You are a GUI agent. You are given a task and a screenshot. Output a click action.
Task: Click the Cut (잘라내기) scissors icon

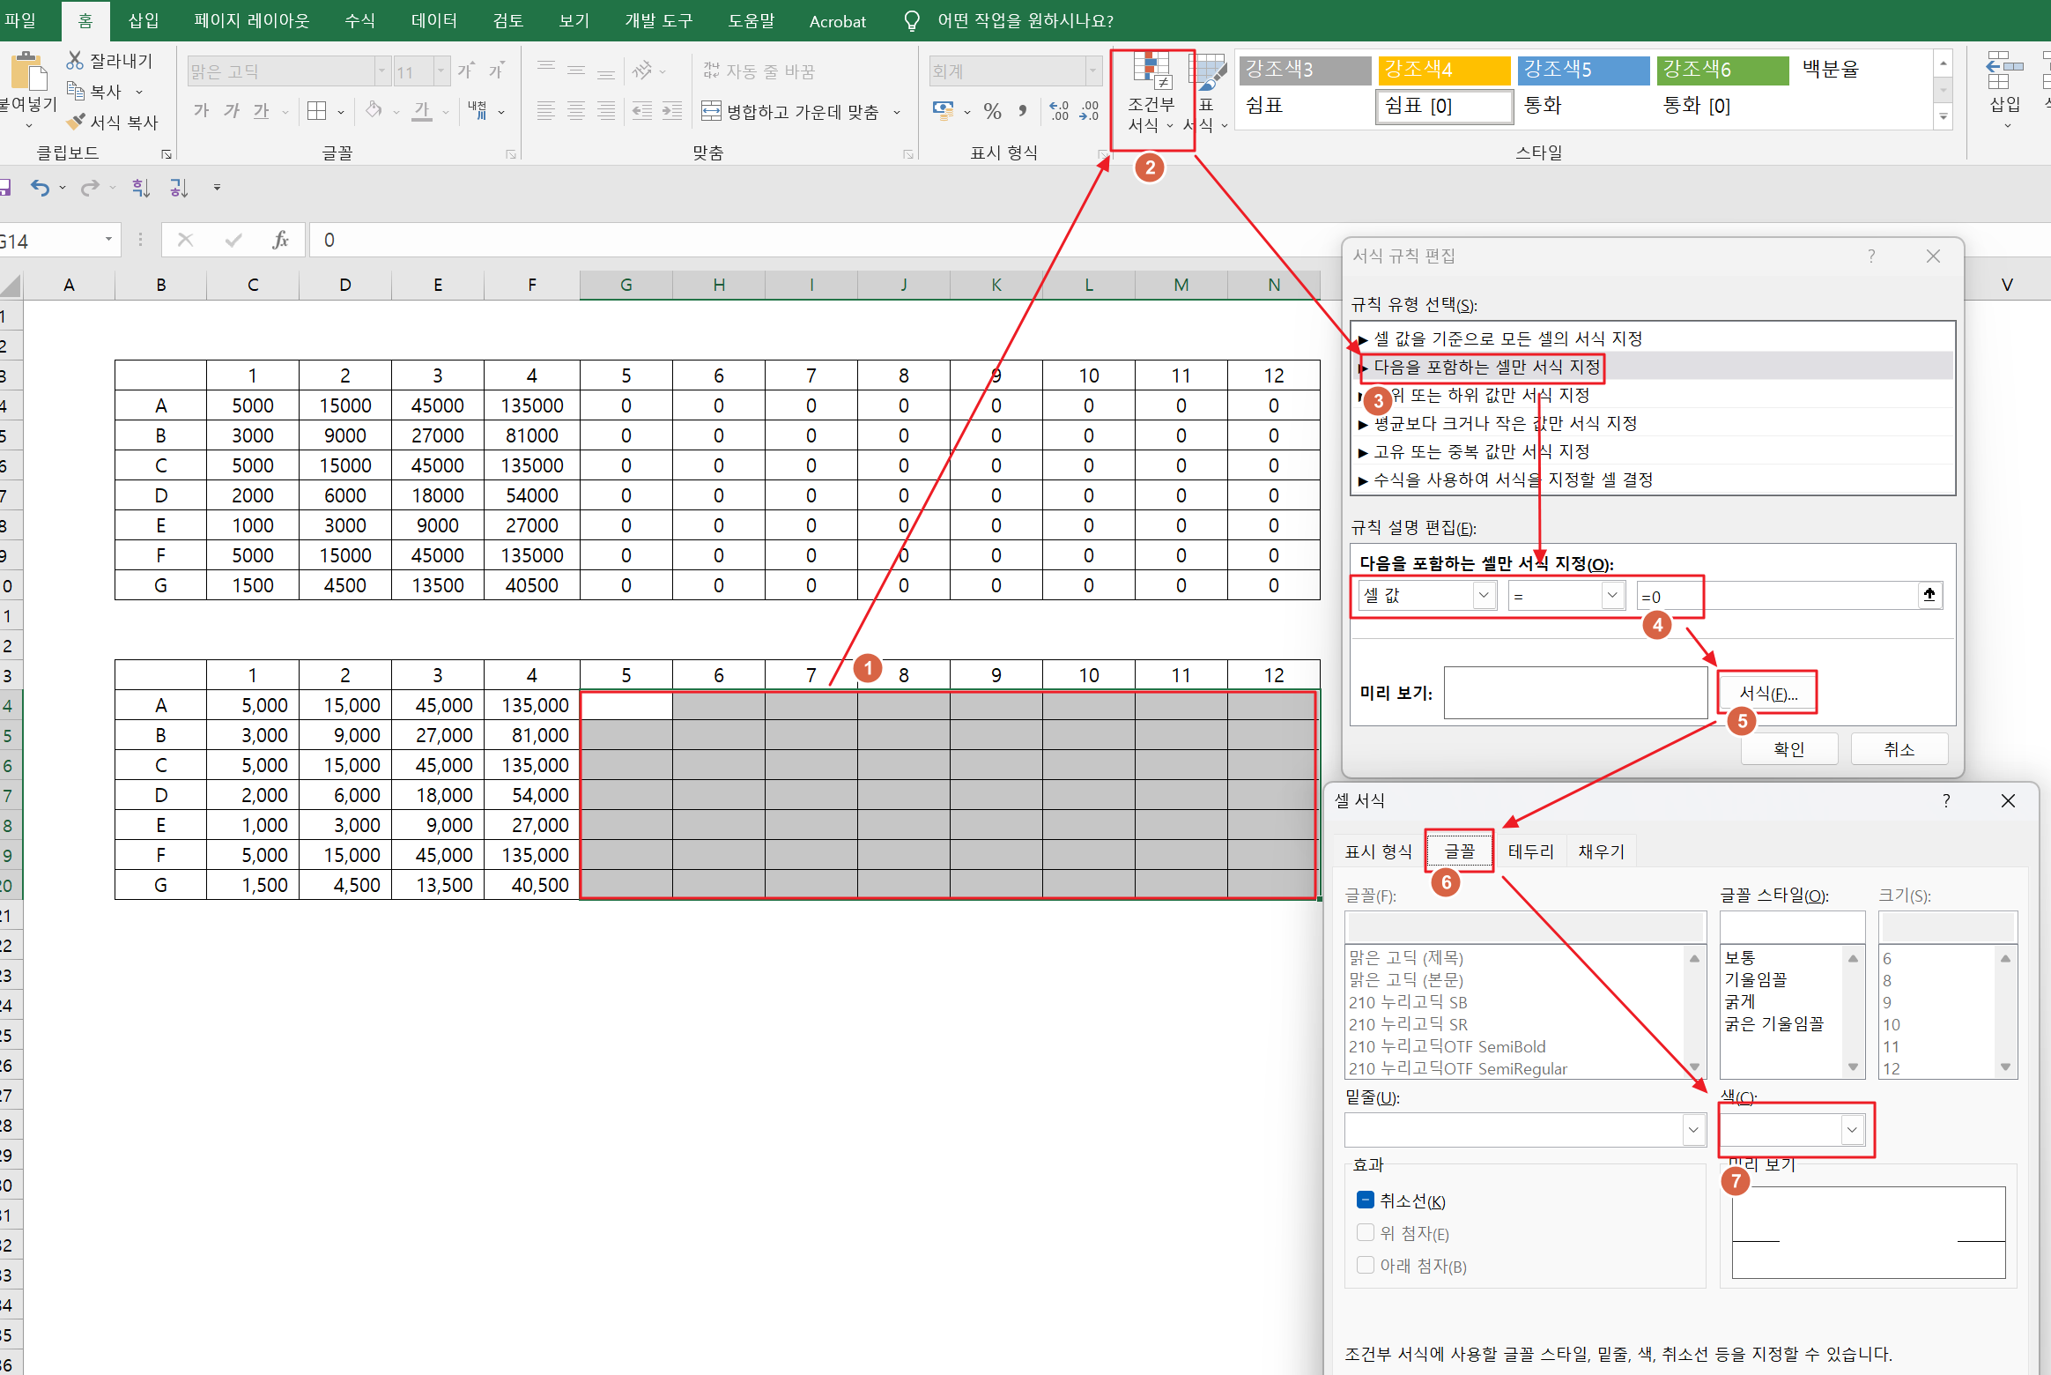click(x=75, y=61)
